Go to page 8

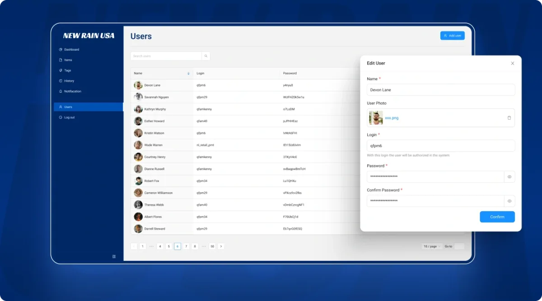(195, 246)
